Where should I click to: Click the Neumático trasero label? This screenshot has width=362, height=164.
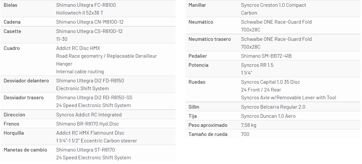tap(209, 39)
